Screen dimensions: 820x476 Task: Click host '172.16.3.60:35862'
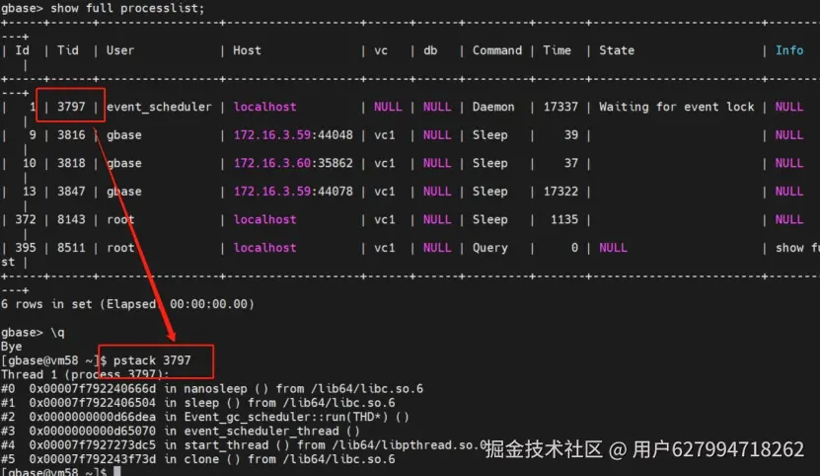293,163
